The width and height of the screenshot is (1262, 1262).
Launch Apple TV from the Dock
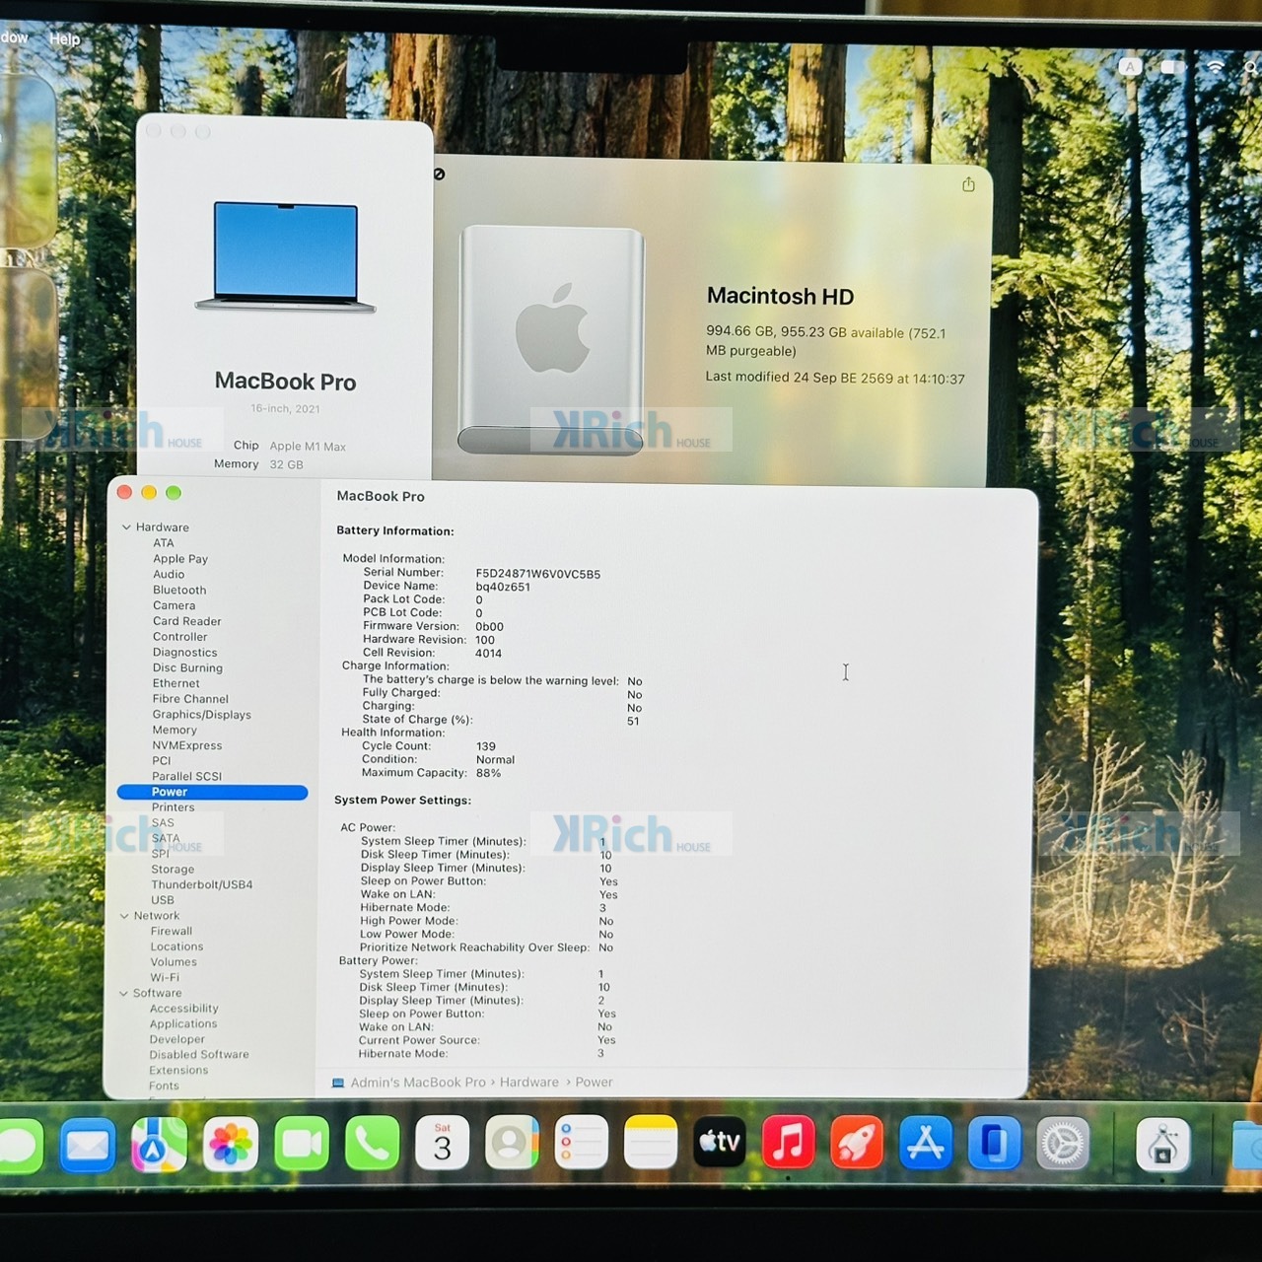[720, 1144]
